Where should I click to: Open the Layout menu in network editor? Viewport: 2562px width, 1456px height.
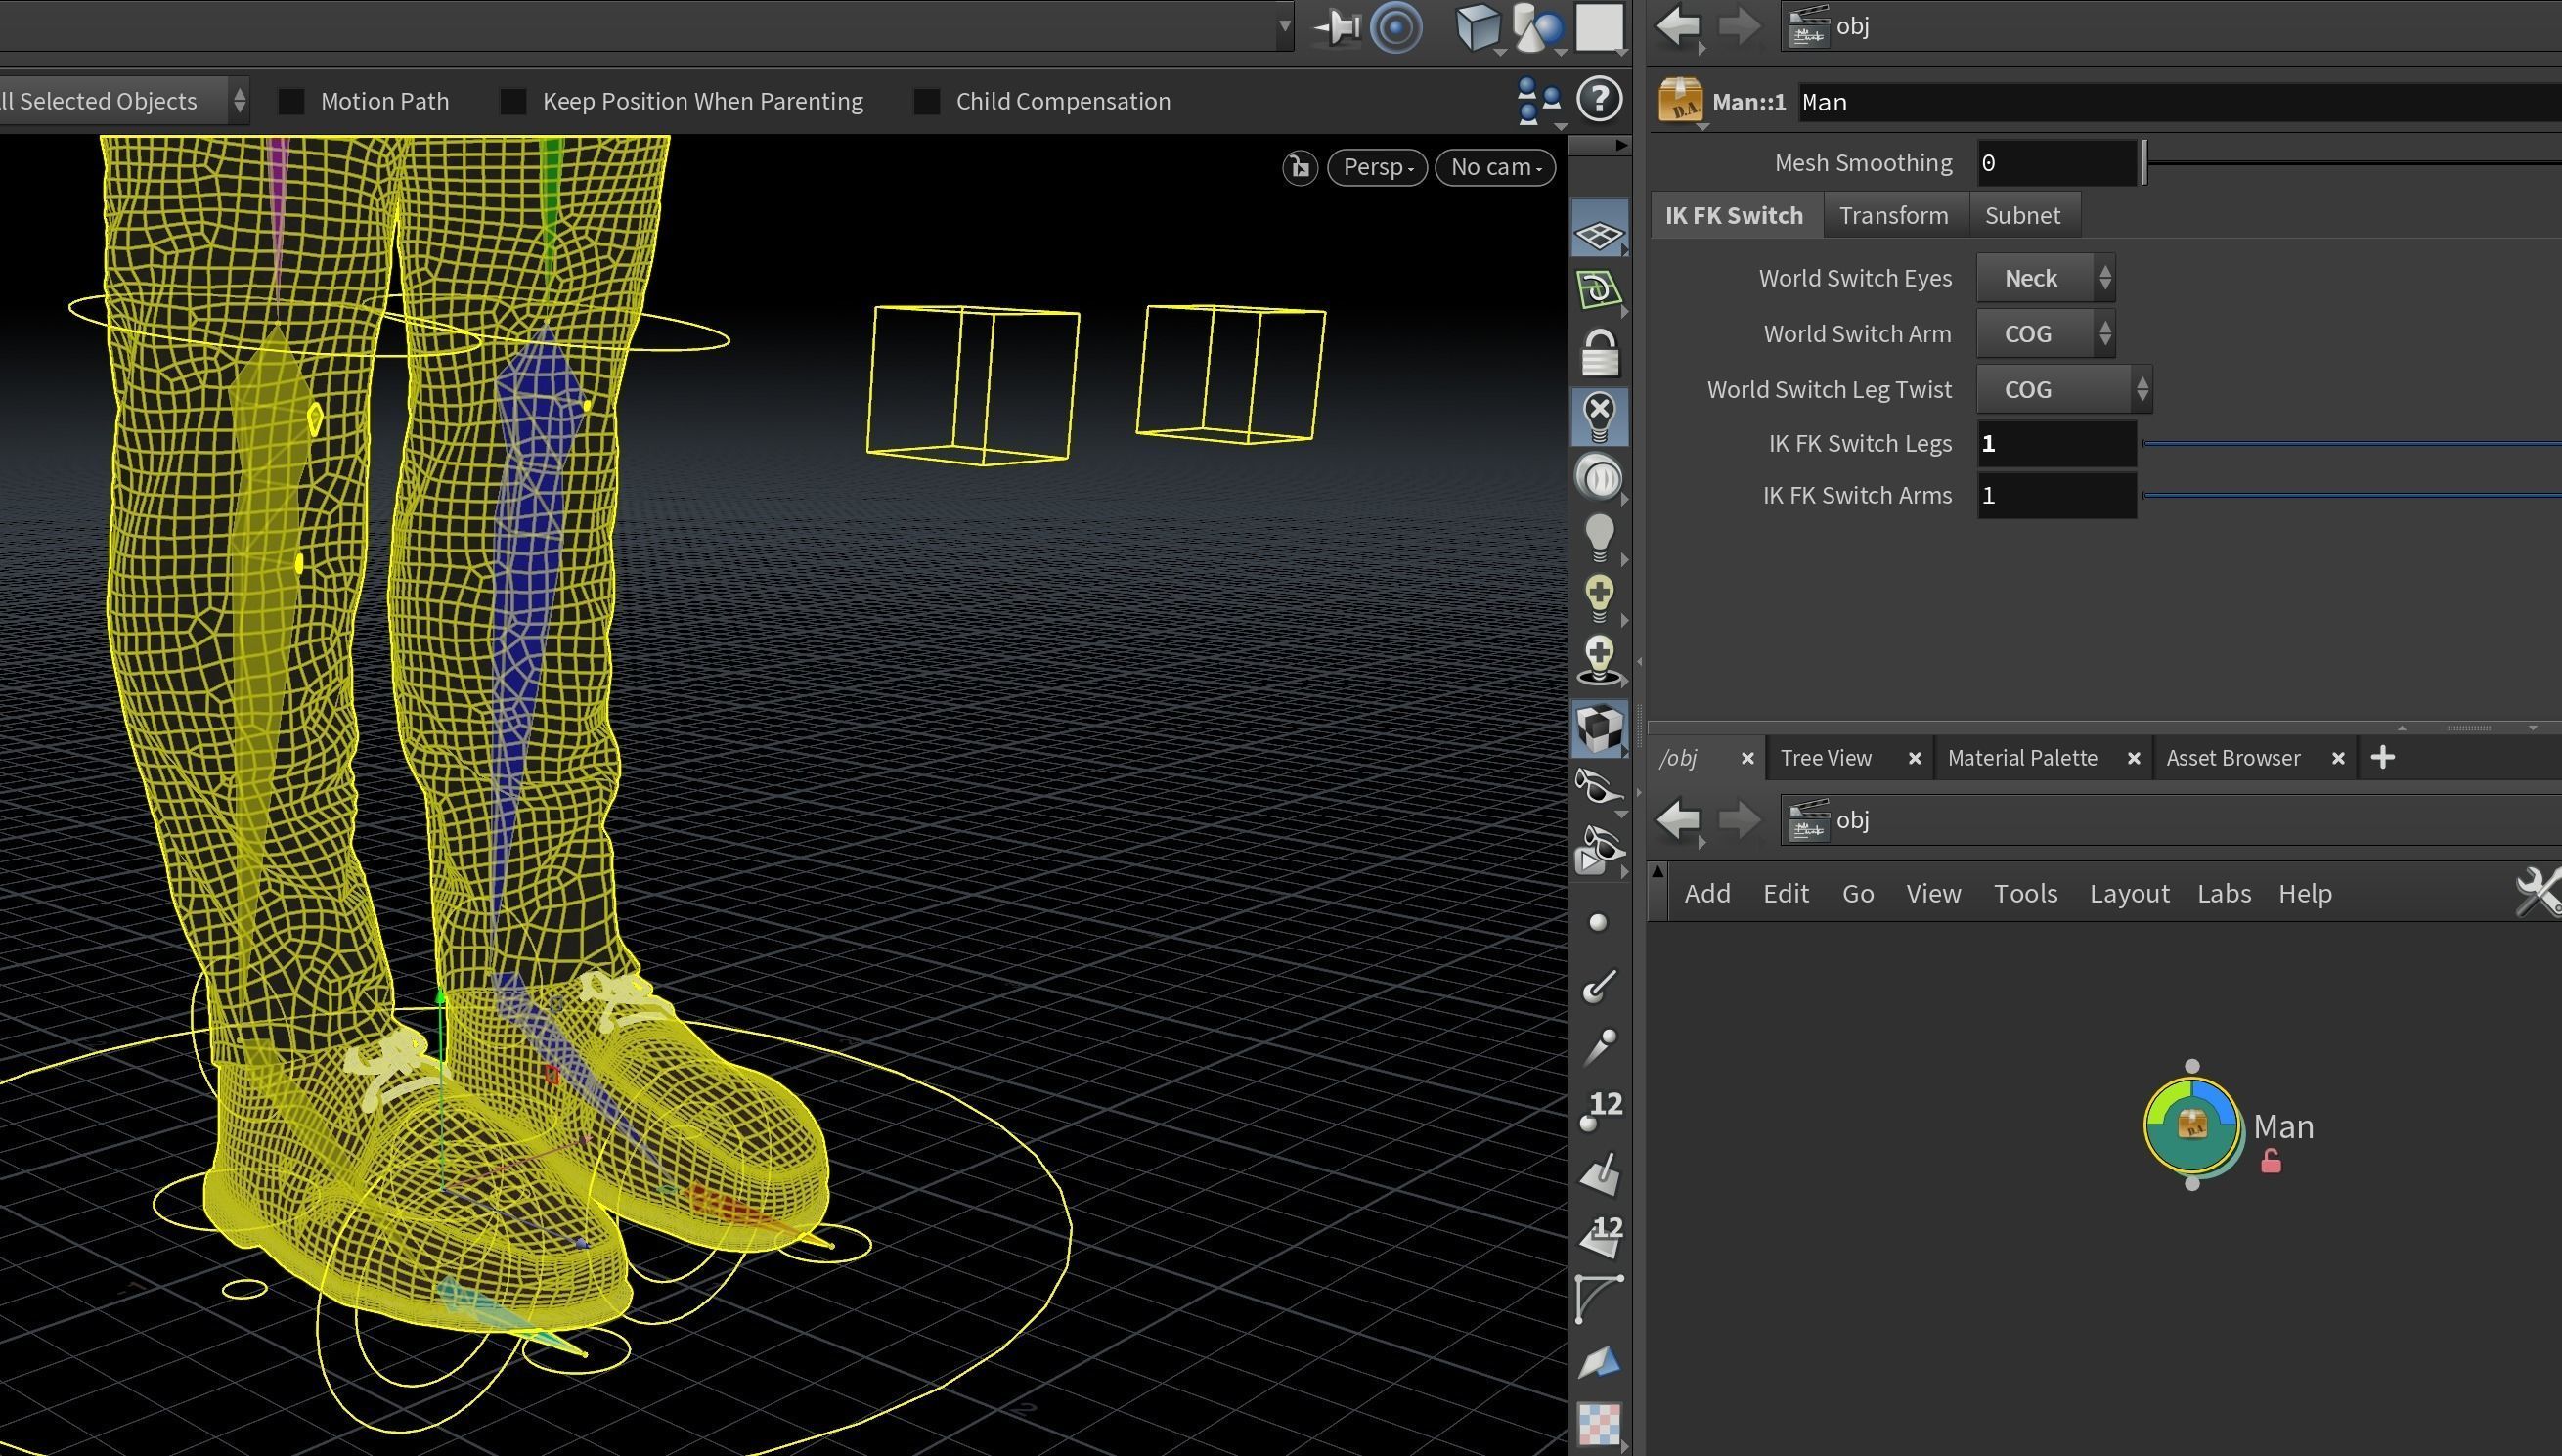pos(2128,893)
